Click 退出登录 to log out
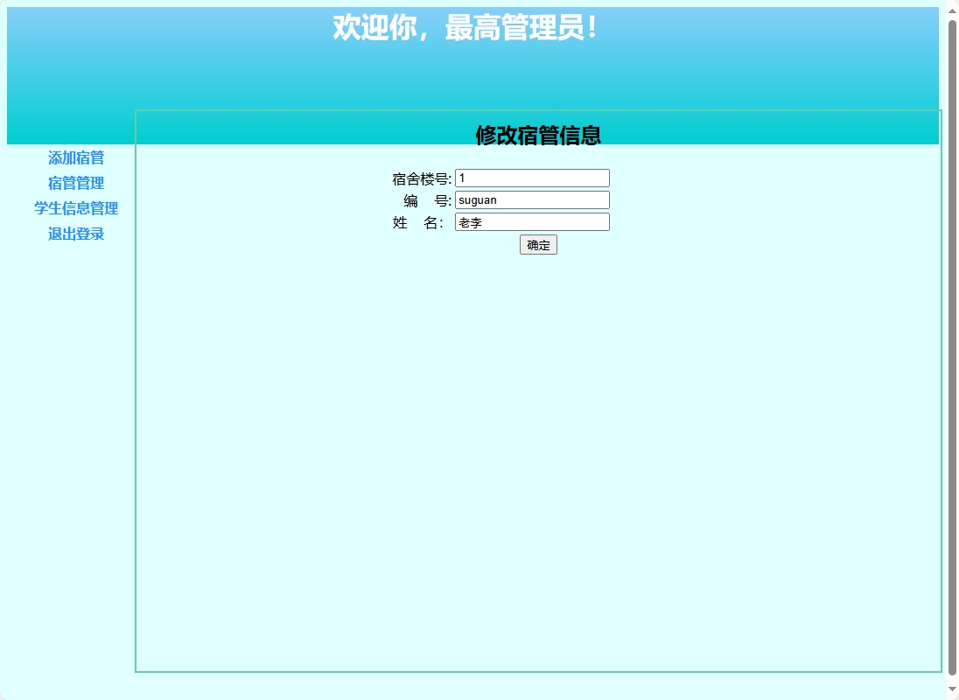959x700 pixels. [x=74, y=234]
